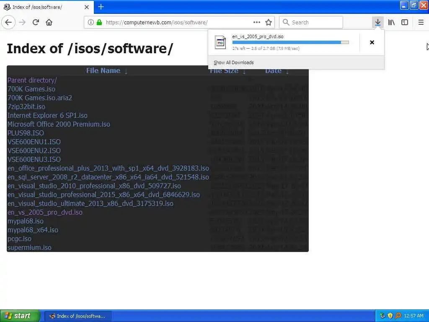Click the download progress bar
Image resolution: width=429 pixels, height=322 pixels.
(291, 42)
